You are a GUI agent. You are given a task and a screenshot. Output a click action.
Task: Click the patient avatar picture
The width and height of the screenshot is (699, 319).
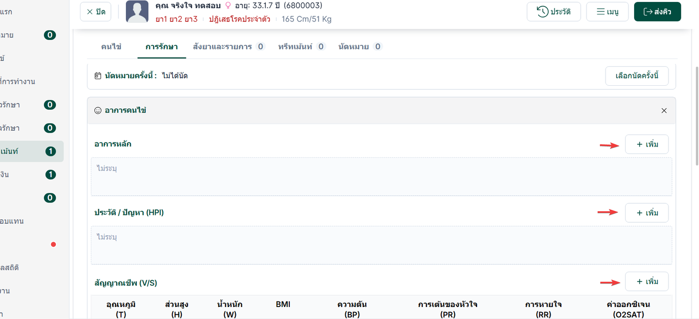pyautogui.click(x=137, y=11)
